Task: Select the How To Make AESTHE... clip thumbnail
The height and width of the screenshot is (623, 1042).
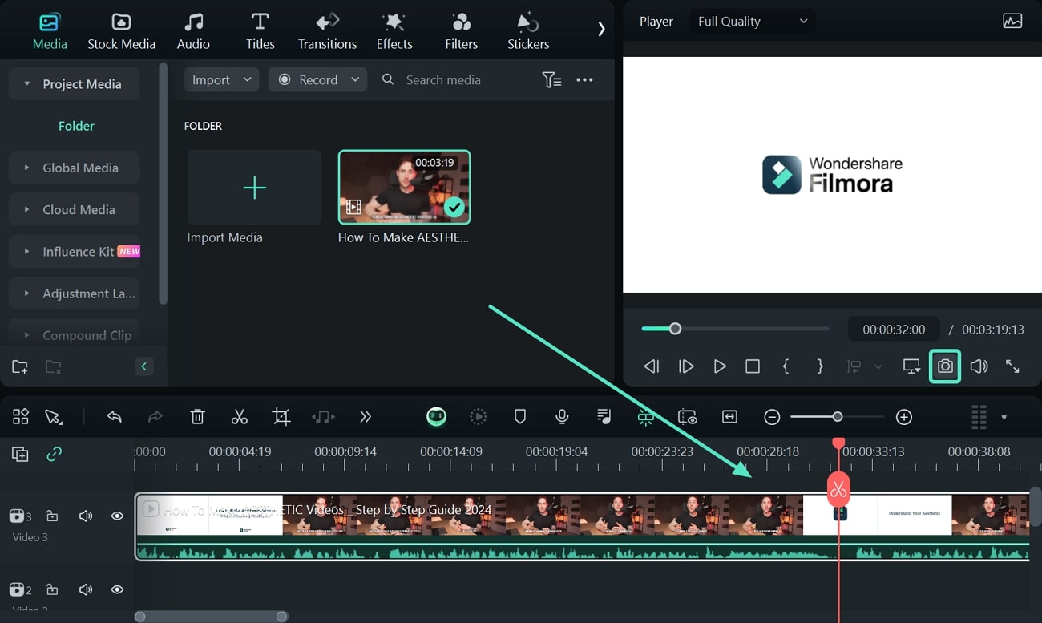Action: 404,187
